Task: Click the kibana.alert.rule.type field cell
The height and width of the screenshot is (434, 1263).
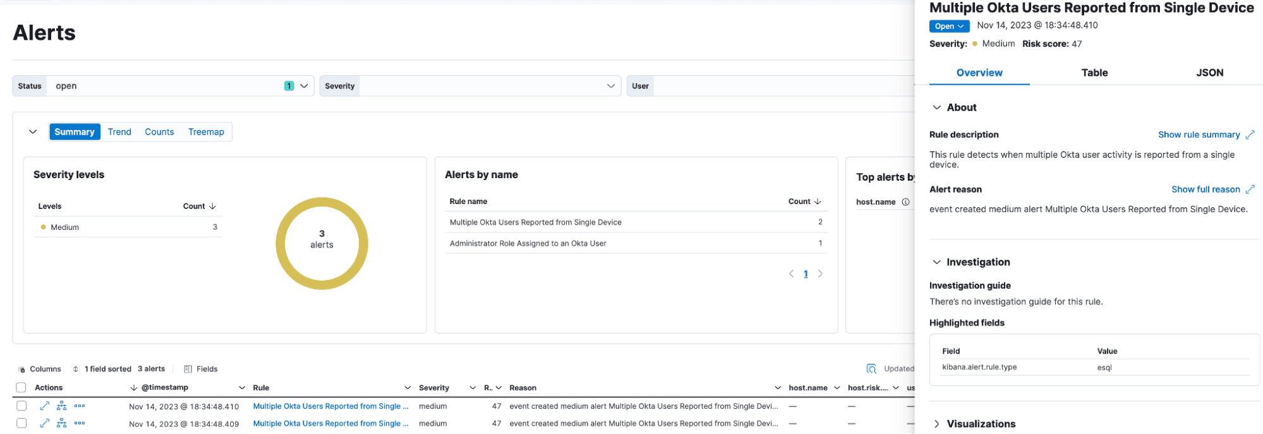Action: [979, 367]
